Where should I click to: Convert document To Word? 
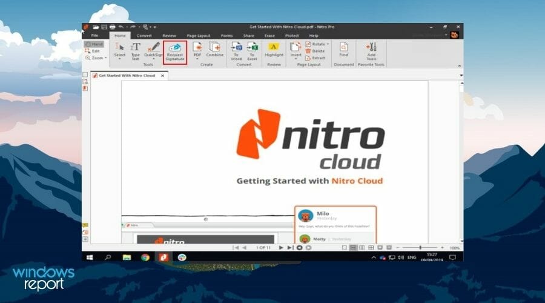point(236,51)
